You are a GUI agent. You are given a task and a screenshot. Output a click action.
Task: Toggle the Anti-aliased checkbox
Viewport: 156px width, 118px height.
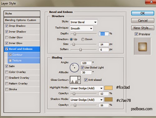click(86, 80)
